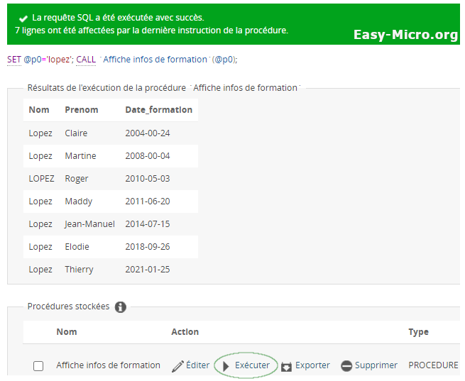Click Lopez in the Claire row

tap(40, 133)
